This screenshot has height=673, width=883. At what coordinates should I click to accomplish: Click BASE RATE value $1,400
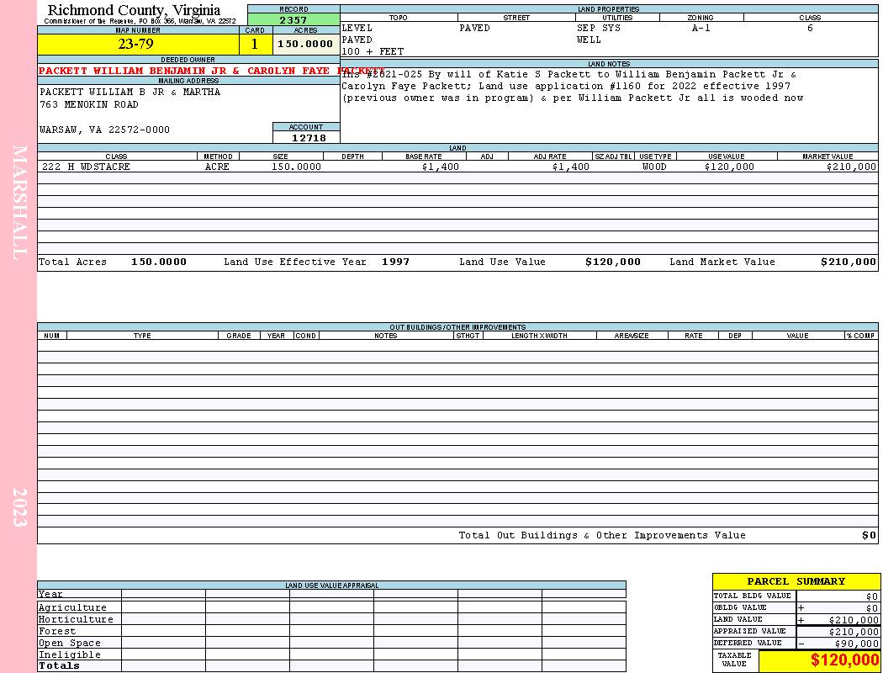point(441,167)
